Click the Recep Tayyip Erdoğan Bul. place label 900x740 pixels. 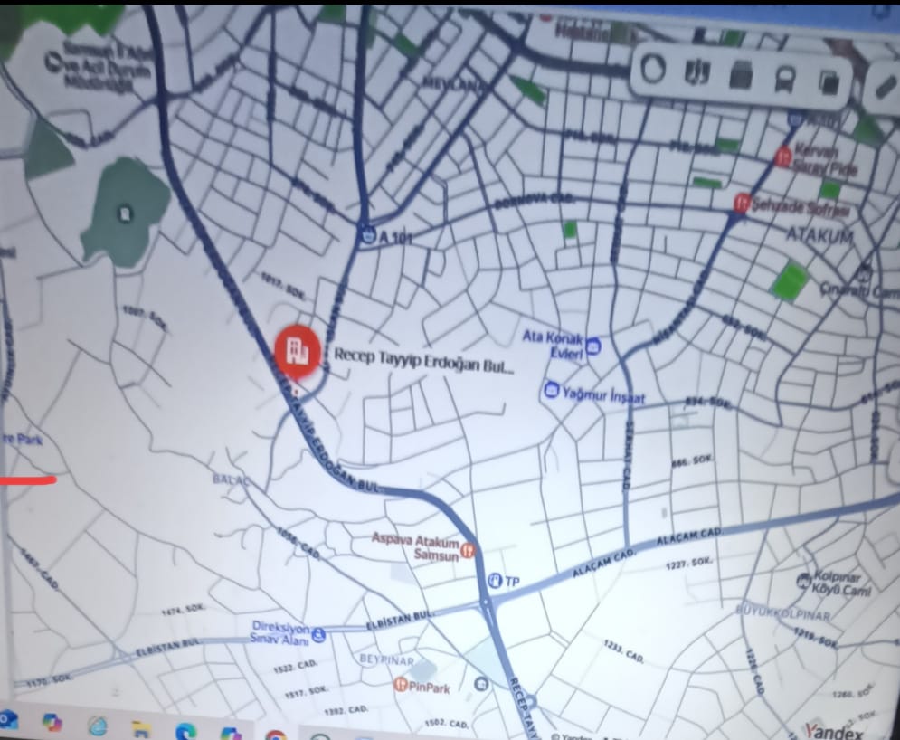(x=423, y=356)
